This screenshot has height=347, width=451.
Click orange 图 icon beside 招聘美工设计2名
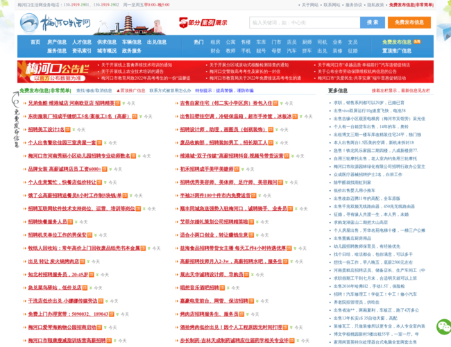[67, 130]
